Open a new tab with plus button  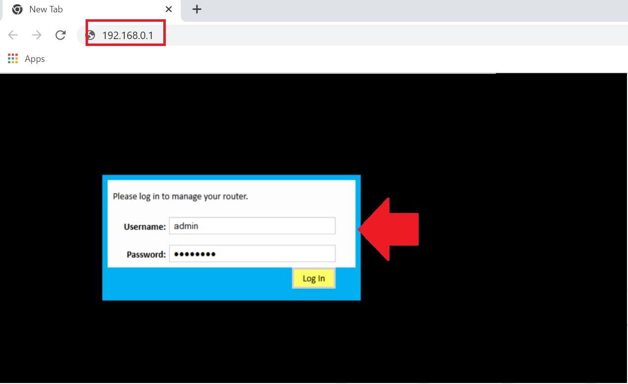pyautogui.click(x=197, y=9)
